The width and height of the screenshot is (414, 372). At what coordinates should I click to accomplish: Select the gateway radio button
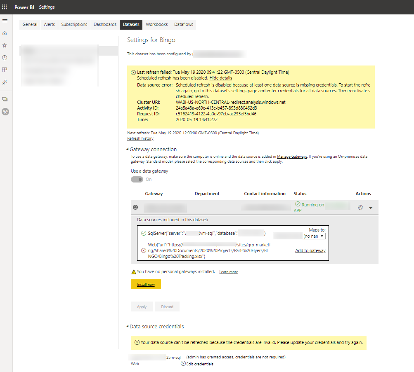tap(135, 207)
